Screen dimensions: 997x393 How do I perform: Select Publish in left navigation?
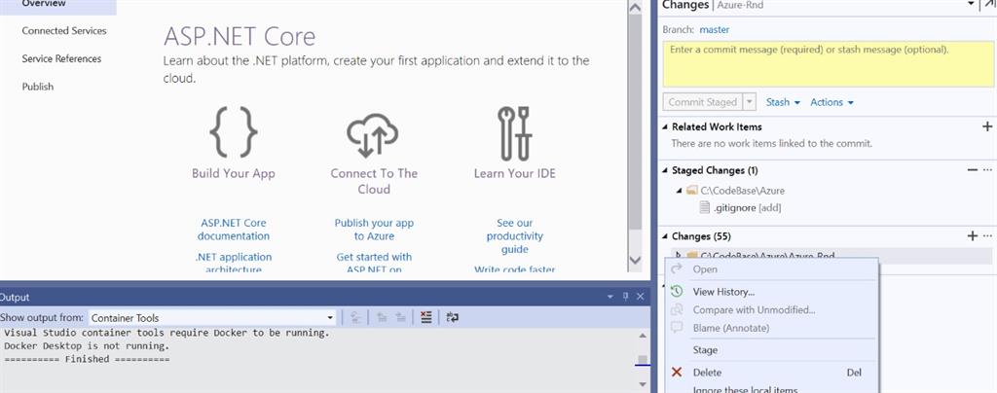point(38,87)
